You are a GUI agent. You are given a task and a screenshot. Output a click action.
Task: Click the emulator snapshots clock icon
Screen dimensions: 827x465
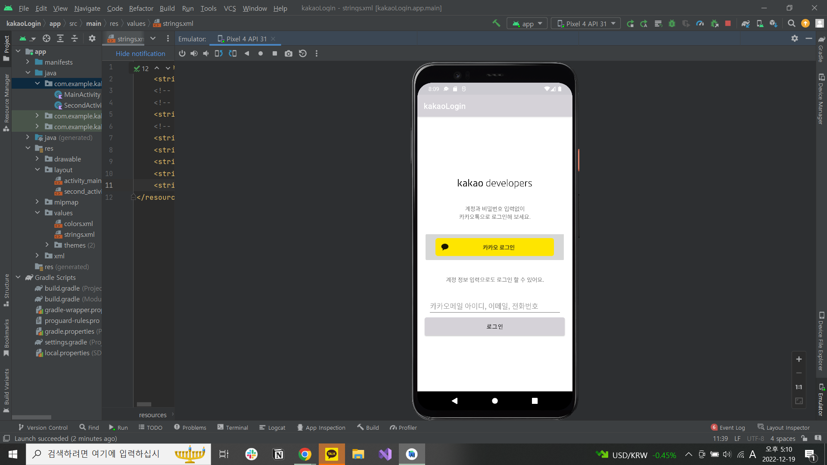click(303, 53)
